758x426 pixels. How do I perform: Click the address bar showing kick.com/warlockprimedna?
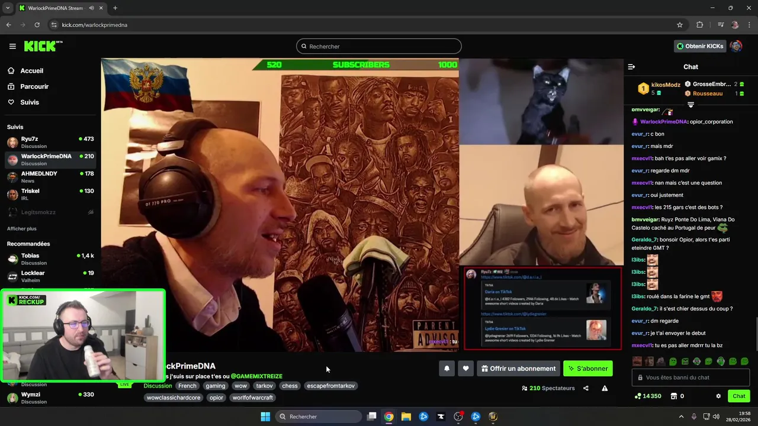coord(367,25)
